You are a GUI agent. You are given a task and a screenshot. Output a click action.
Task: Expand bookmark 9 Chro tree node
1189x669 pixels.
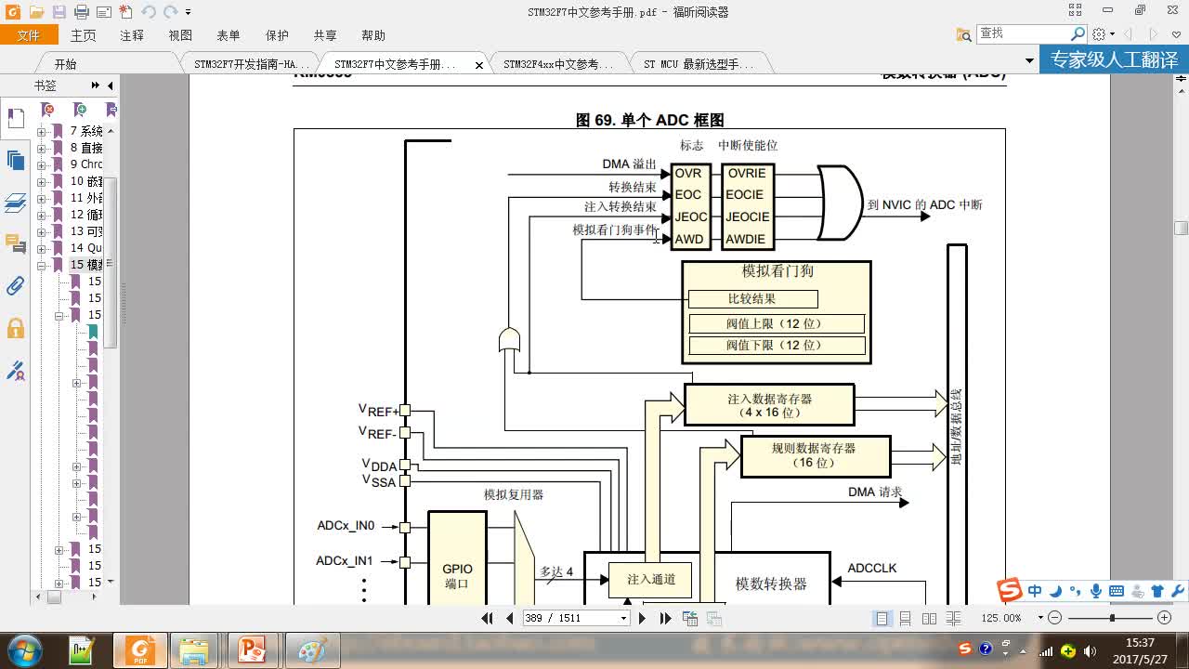[41, 164]
